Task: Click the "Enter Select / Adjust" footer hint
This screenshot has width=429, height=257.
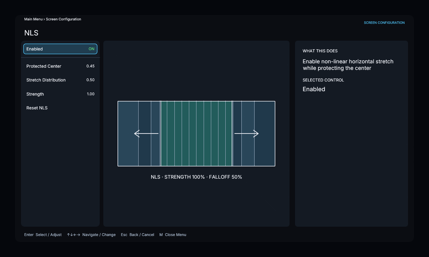Action: 43,235
